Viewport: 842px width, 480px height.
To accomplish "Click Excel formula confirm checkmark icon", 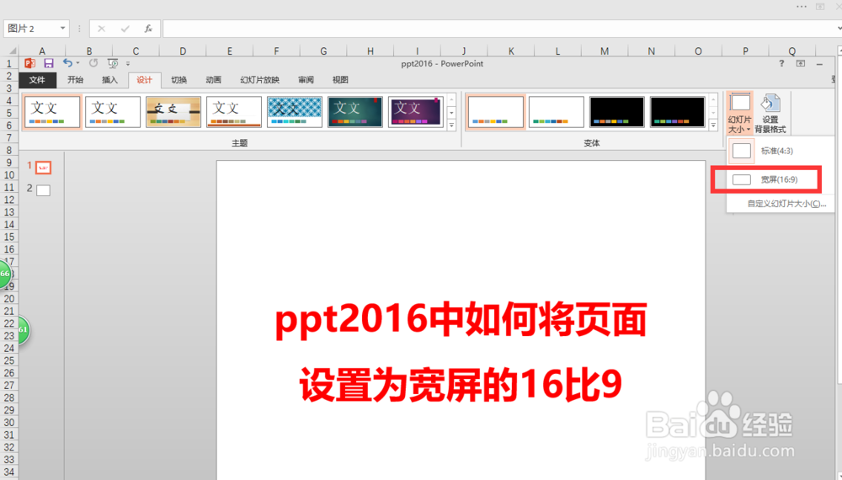I will [125, 29].
